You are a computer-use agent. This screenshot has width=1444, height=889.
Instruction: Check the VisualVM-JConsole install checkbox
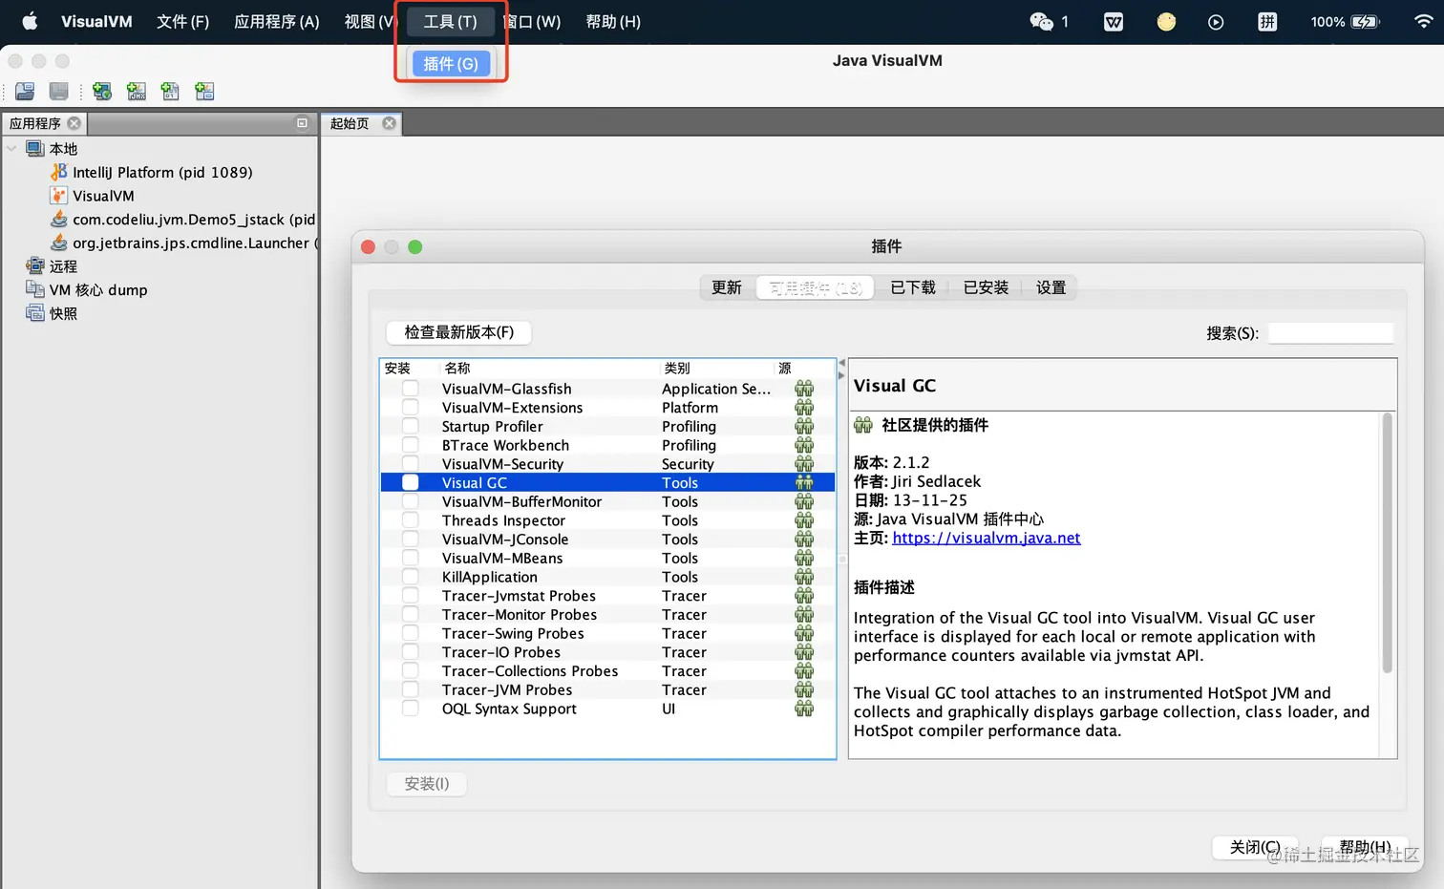click(x=410, y=540)
